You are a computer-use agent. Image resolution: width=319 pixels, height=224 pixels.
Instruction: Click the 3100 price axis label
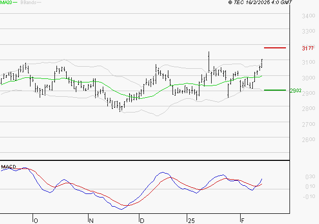pos(308,62)
